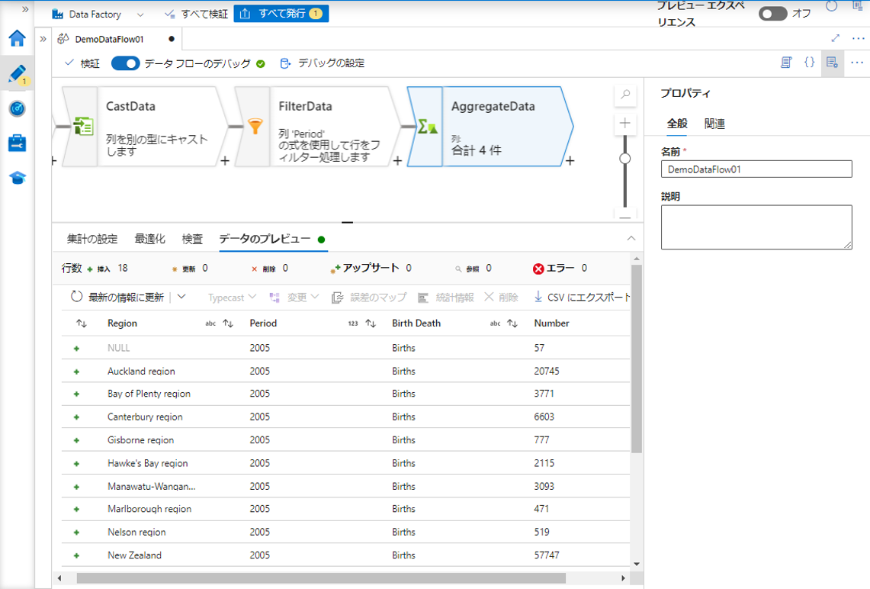870x589 pixels.
Task: Click CSV にエクスポート button
Action: (x=583, y=297)
